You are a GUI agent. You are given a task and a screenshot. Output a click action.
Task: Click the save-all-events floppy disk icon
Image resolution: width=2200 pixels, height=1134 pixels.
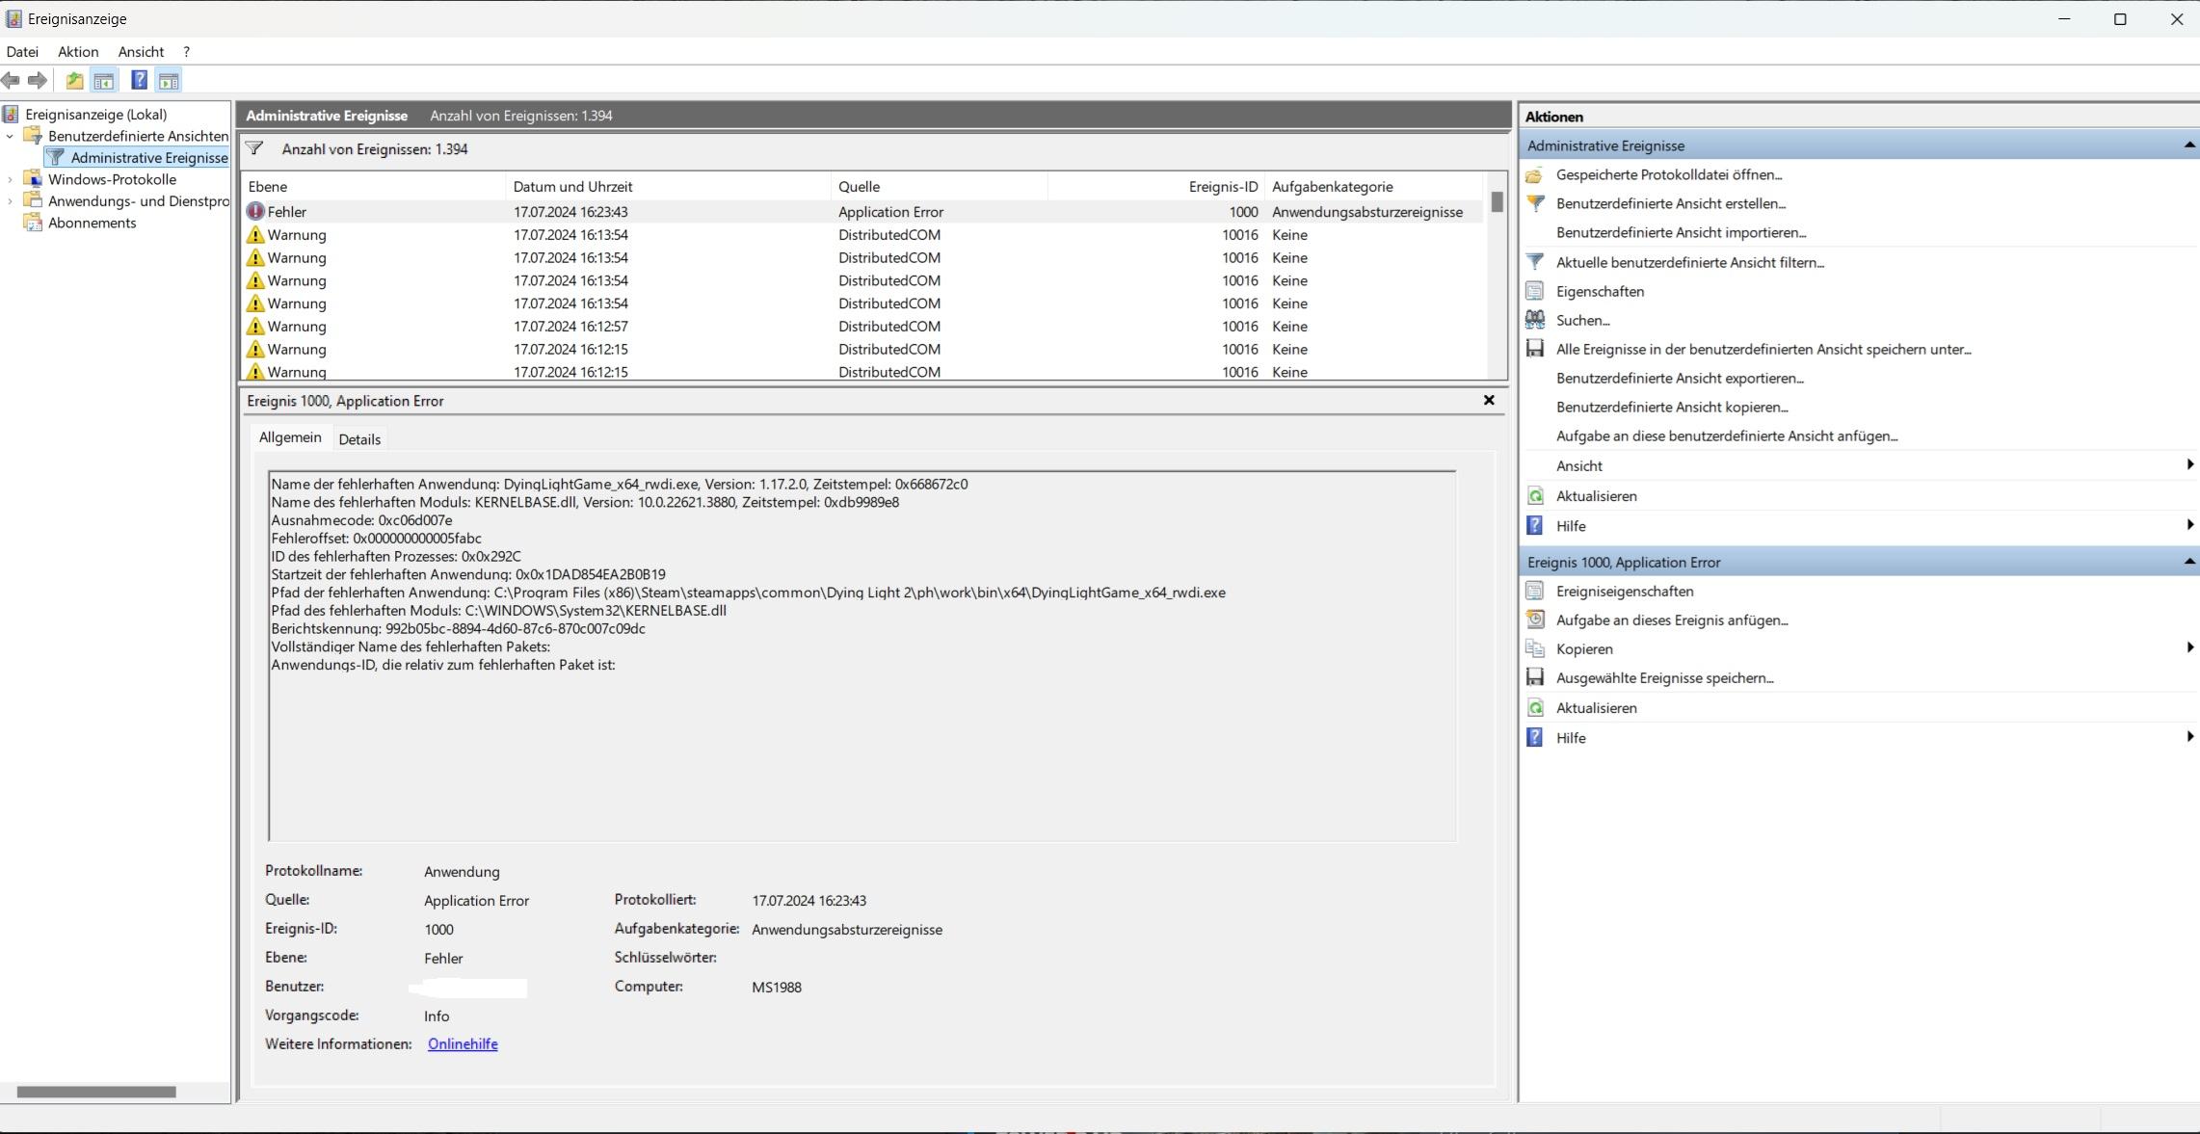click(x=1535, y=349)
